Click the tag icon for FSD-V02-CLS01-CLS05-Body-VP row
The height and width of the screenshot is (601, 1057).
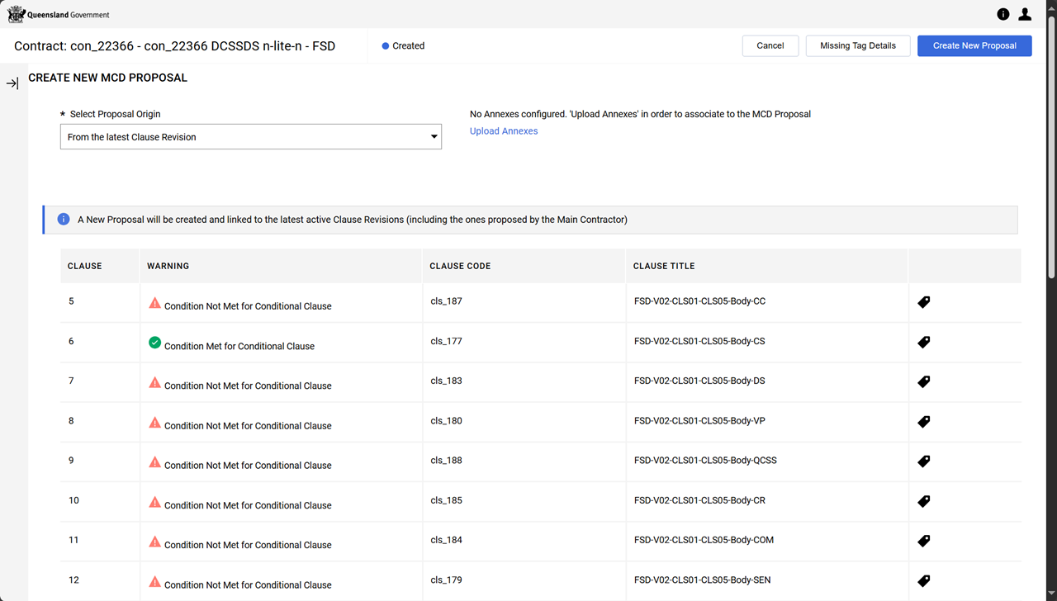tap(924, 422)
